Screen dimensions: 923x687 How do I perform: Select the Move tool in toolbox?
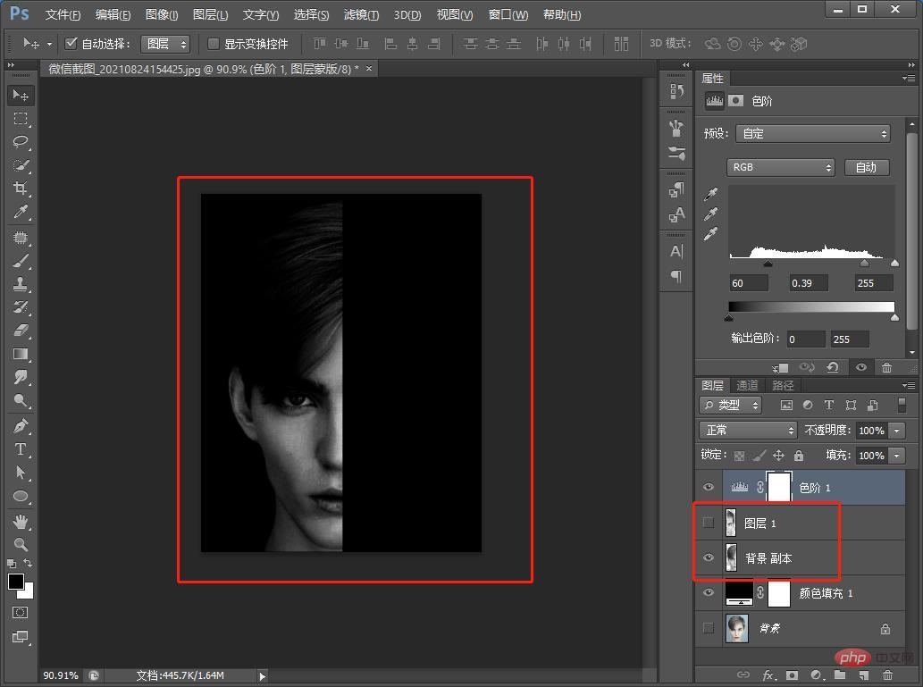21,96
